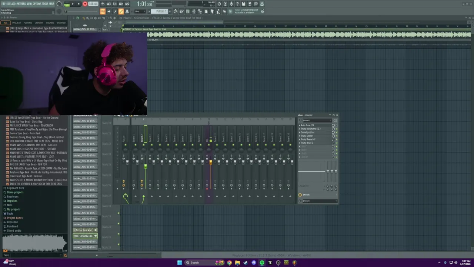The width and height of the screenshot is (474, 267).
Task: Open the PATTERNS menu
Action: 21,4
